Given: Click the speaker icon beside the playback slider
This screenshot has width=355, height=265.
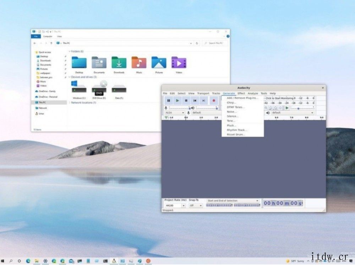Looking at the screenshot, I should [x=193, y=108].
